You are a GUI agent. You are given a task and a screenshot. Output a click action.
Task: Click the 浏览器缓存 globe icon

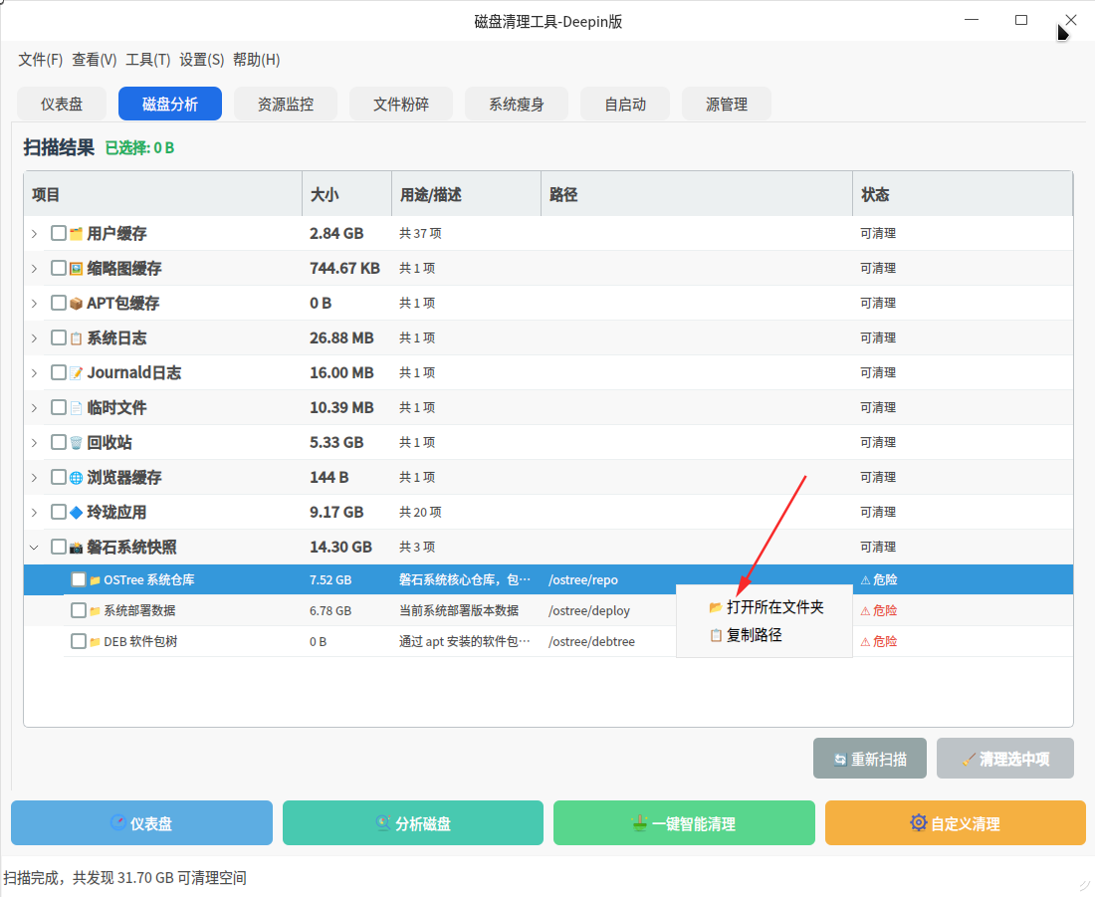coord(76,478)
